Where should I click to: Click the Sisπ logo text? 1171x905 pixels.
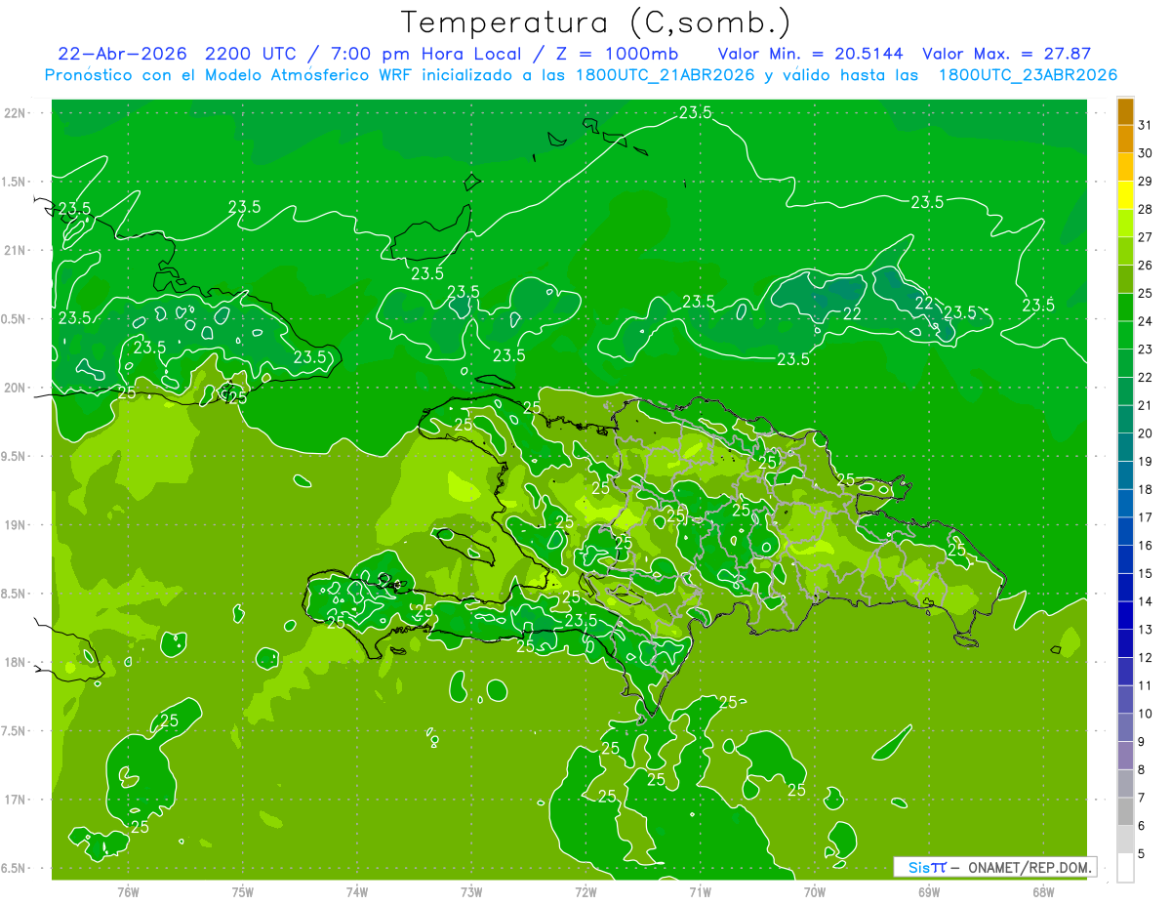(927, 867)
